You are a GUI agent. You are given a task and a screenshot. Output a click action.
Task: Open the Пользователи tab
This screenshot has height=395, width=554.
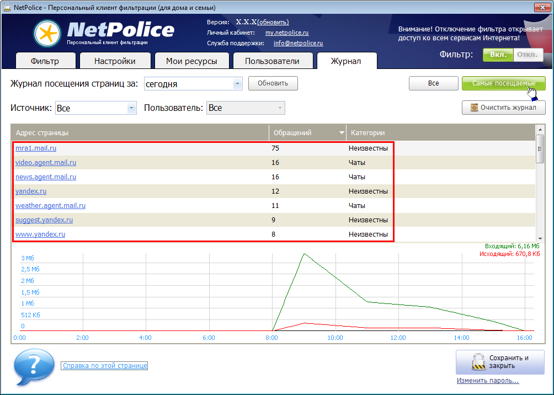pos(272,61)
